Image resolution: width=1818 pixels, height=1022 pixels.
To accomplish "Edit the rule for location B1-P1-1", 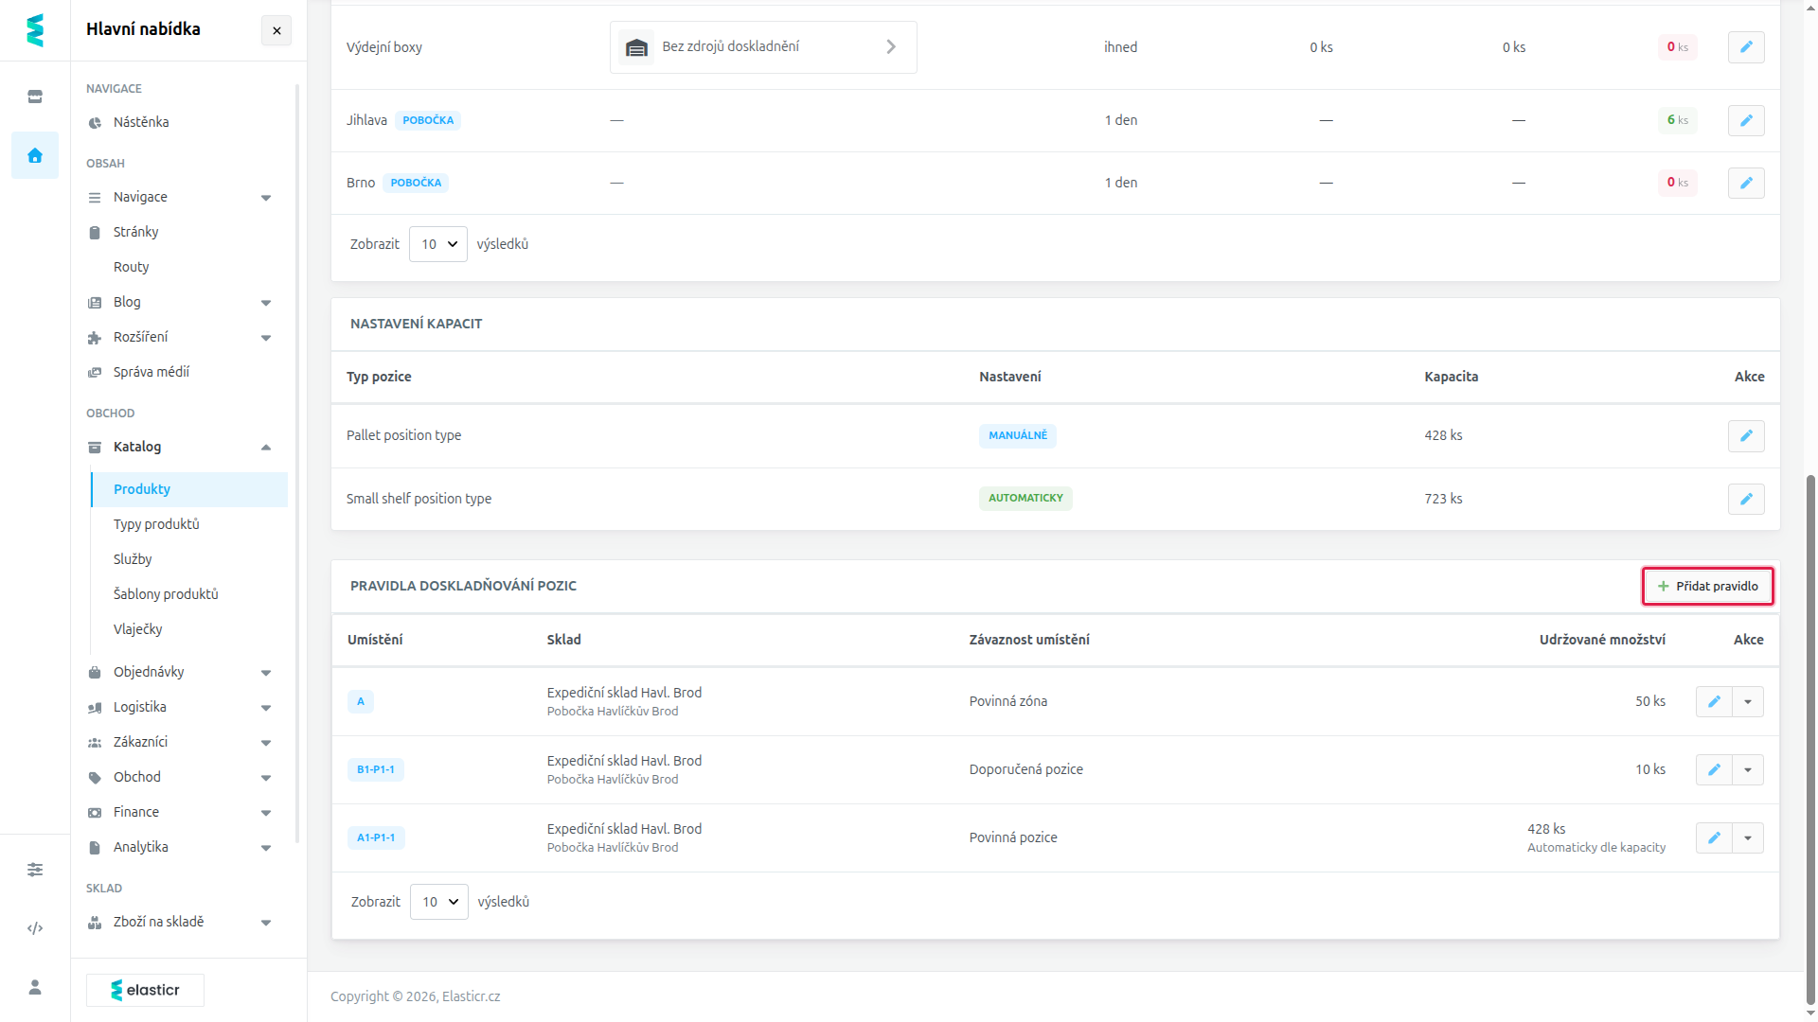I will point(1714,769).
